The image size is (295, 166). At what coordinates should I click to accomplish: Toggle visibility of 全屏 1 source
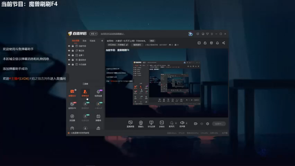69,55
